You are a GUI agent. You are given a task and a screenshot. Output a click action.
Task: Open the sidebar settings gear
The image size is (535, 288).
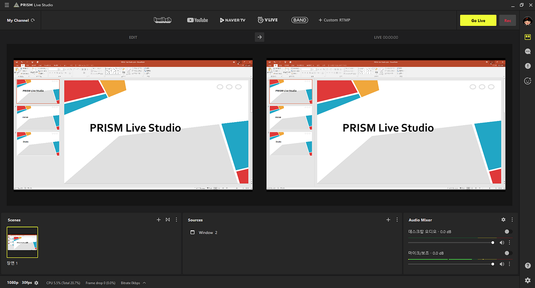click(x=528, y=280)
